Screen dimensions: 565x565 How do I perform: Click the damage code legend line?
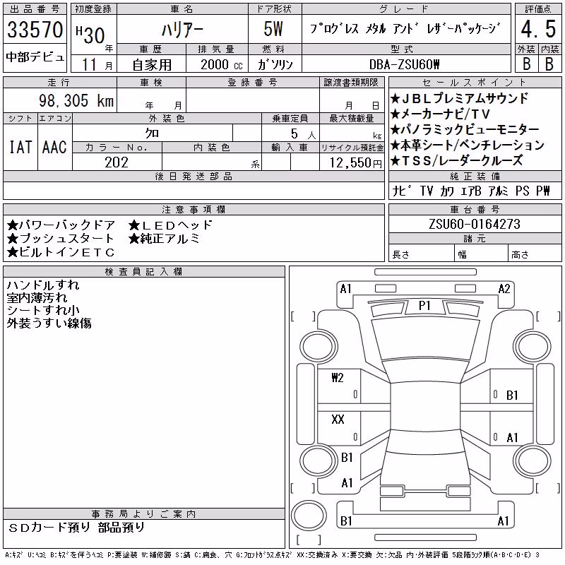[273, 555]
